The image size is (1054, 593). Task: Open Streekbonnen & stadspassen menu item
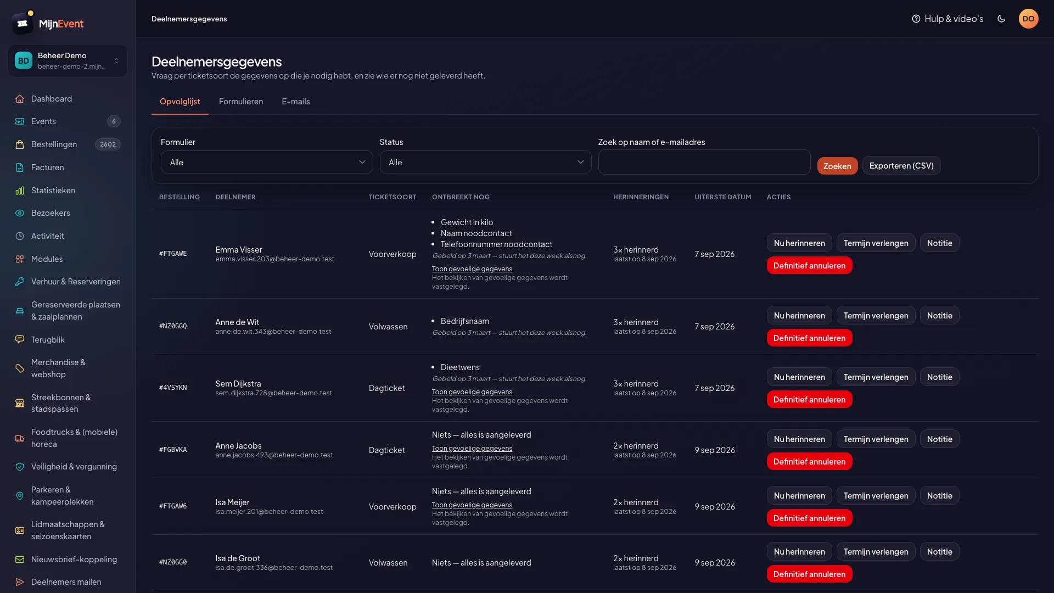(68, 403)
